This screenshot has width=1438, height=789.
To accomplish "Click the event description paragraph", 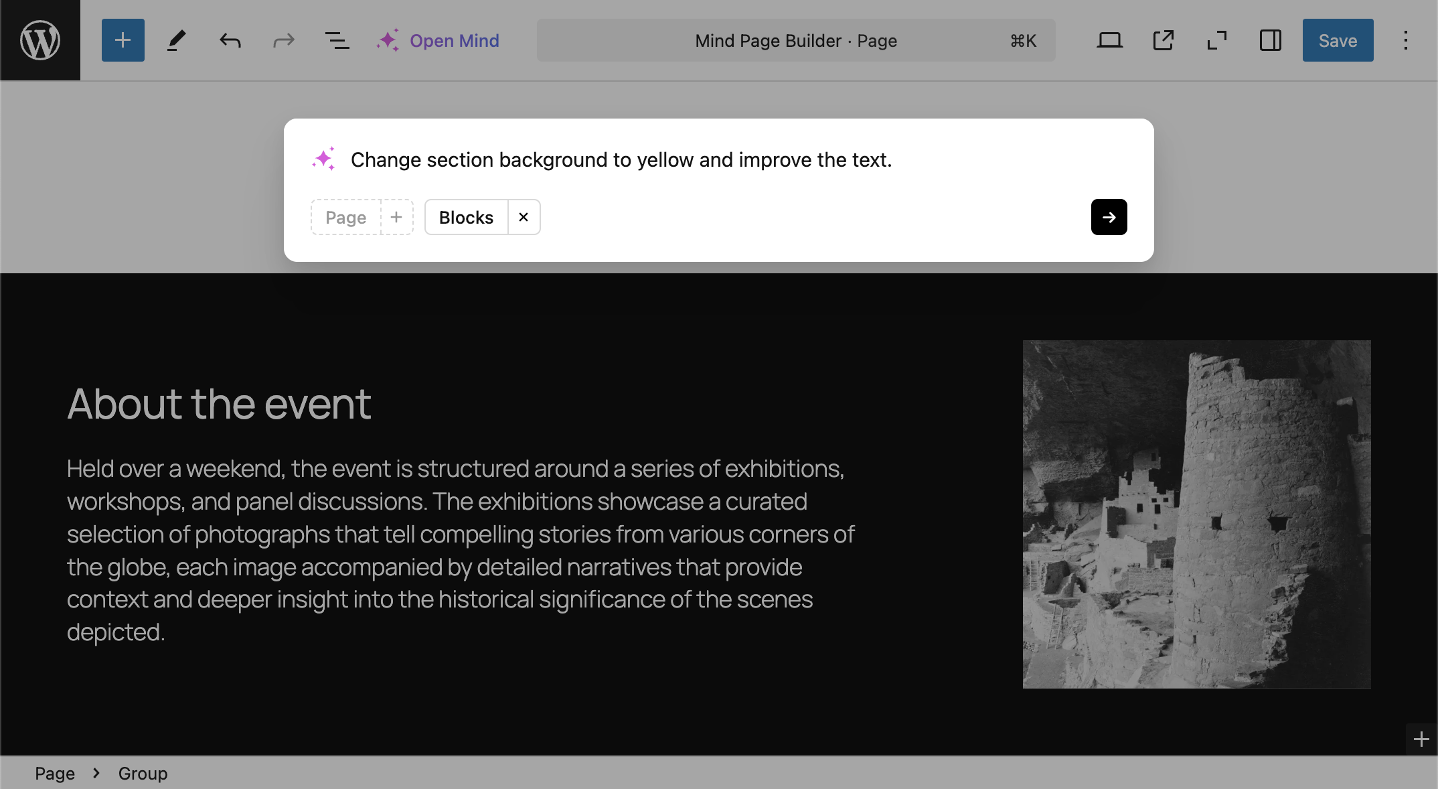I will [462, 551].
